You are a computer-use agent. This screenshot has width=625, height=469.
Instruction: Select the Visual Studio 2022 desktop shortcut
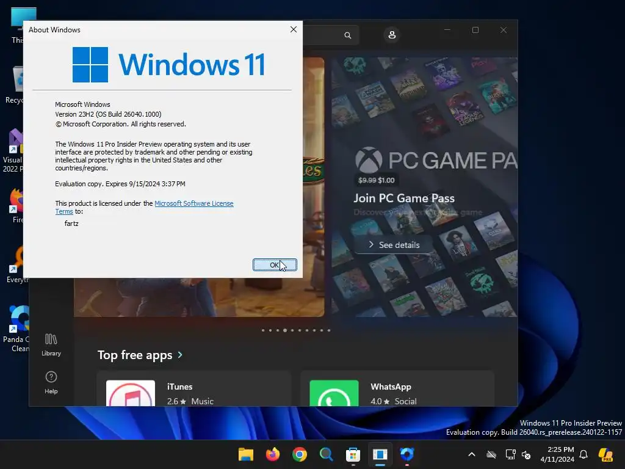point(13,151)
